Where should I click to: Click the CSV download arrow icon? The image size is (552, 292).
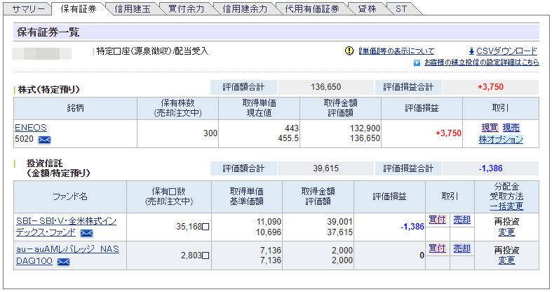[x=471, y=51]
